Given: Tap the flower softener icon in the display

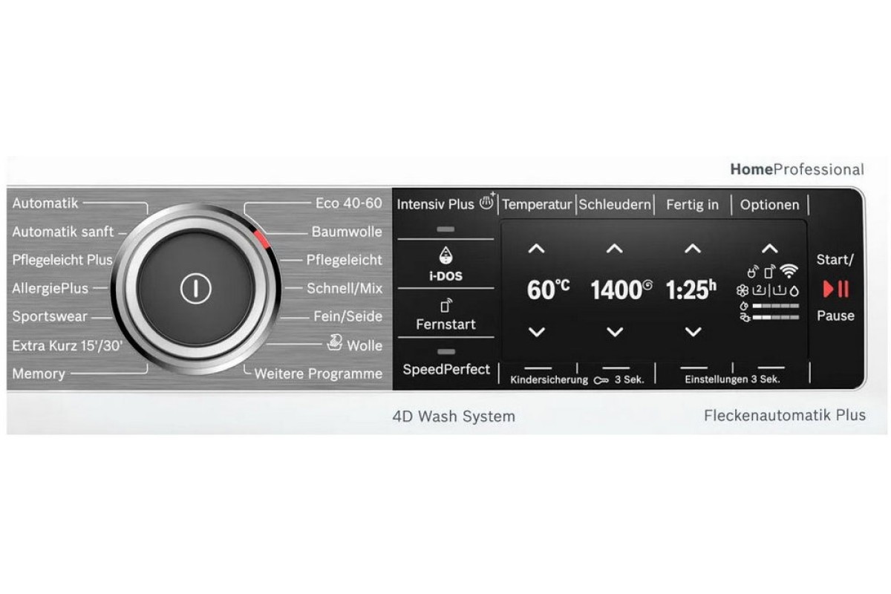Looking at the screenshot, I should click(x=742, y=290).
